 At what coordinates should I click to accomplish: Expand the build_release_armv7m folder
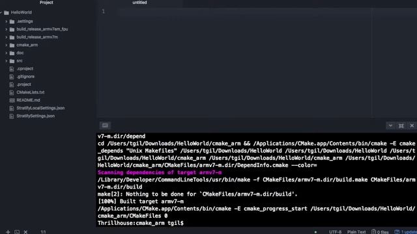pos(6,37)
